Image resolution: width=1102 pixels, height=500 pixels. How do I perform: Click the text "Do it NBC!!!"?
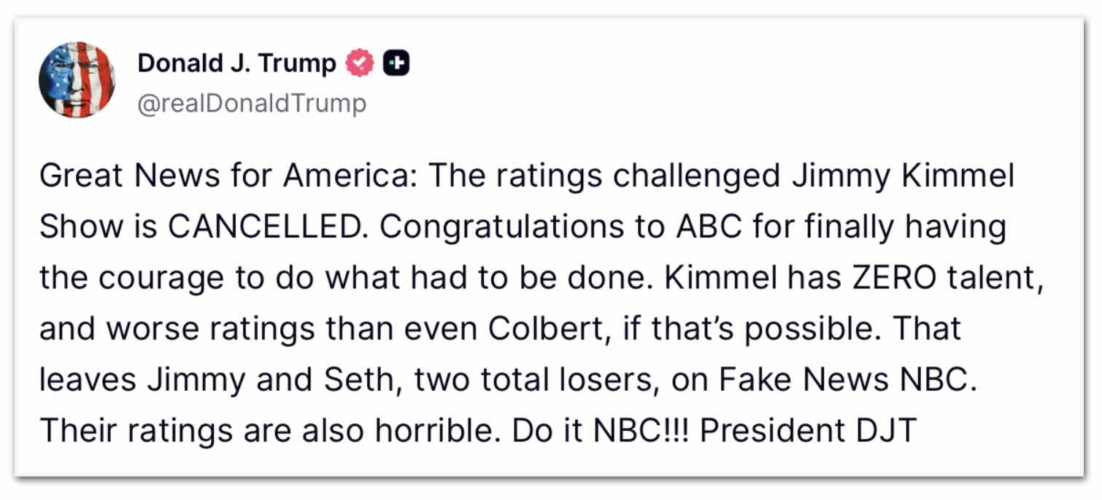601,430
